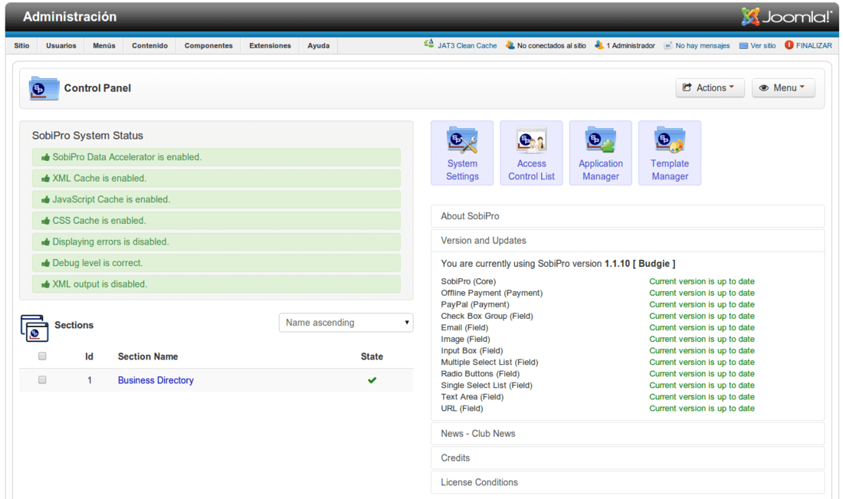The image size is (843, 499).
Task: Click thumbs-up icon beside XML Cache status
Action: (46, 179)
